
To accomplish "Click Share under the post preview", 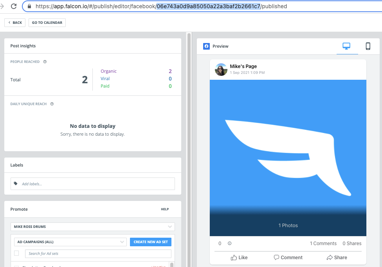I will pos(337,258).
